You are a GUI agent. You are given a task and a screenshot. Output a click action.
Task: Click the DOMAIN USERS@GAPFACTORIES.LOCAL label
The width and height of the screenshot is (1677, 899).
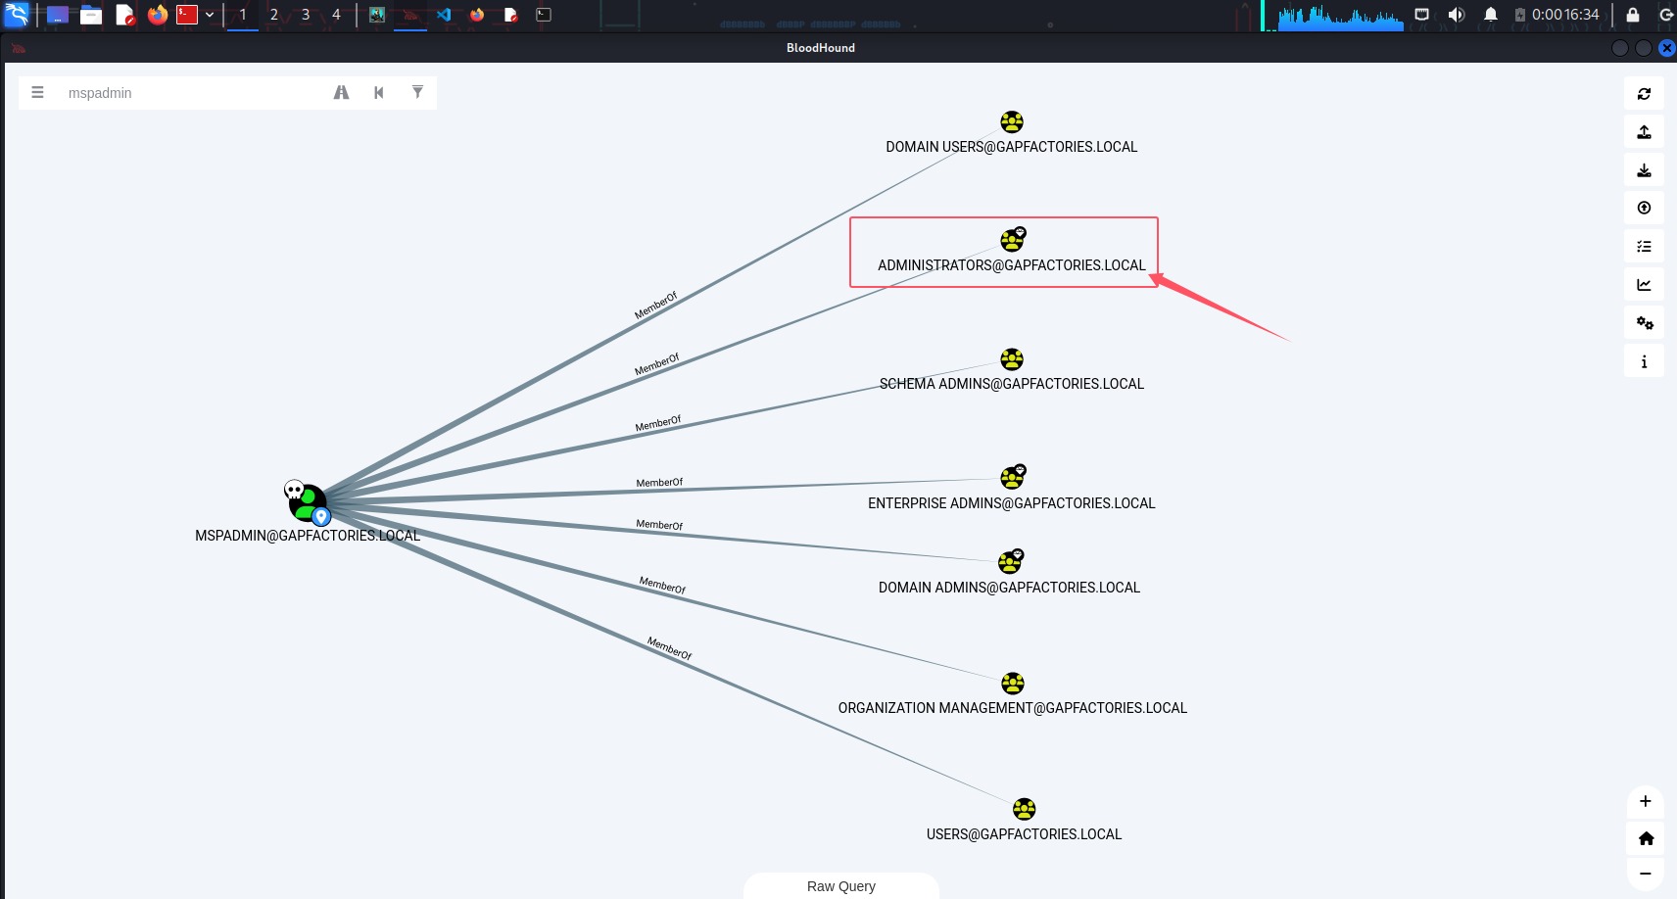point(1012,147)
